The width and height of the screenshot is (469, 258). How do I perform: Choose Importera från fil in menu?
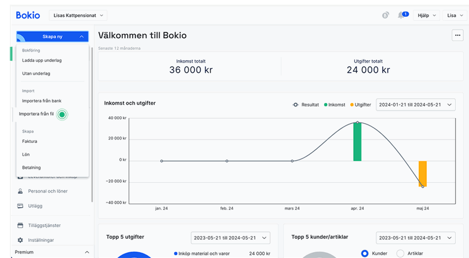[x=38, y=114]
